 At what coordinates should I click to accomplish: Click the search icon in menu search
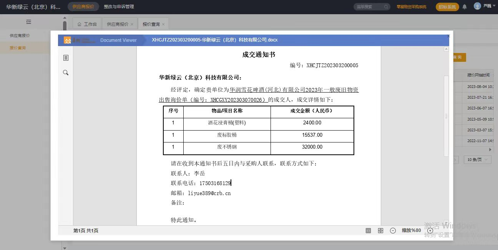(386, 7)
